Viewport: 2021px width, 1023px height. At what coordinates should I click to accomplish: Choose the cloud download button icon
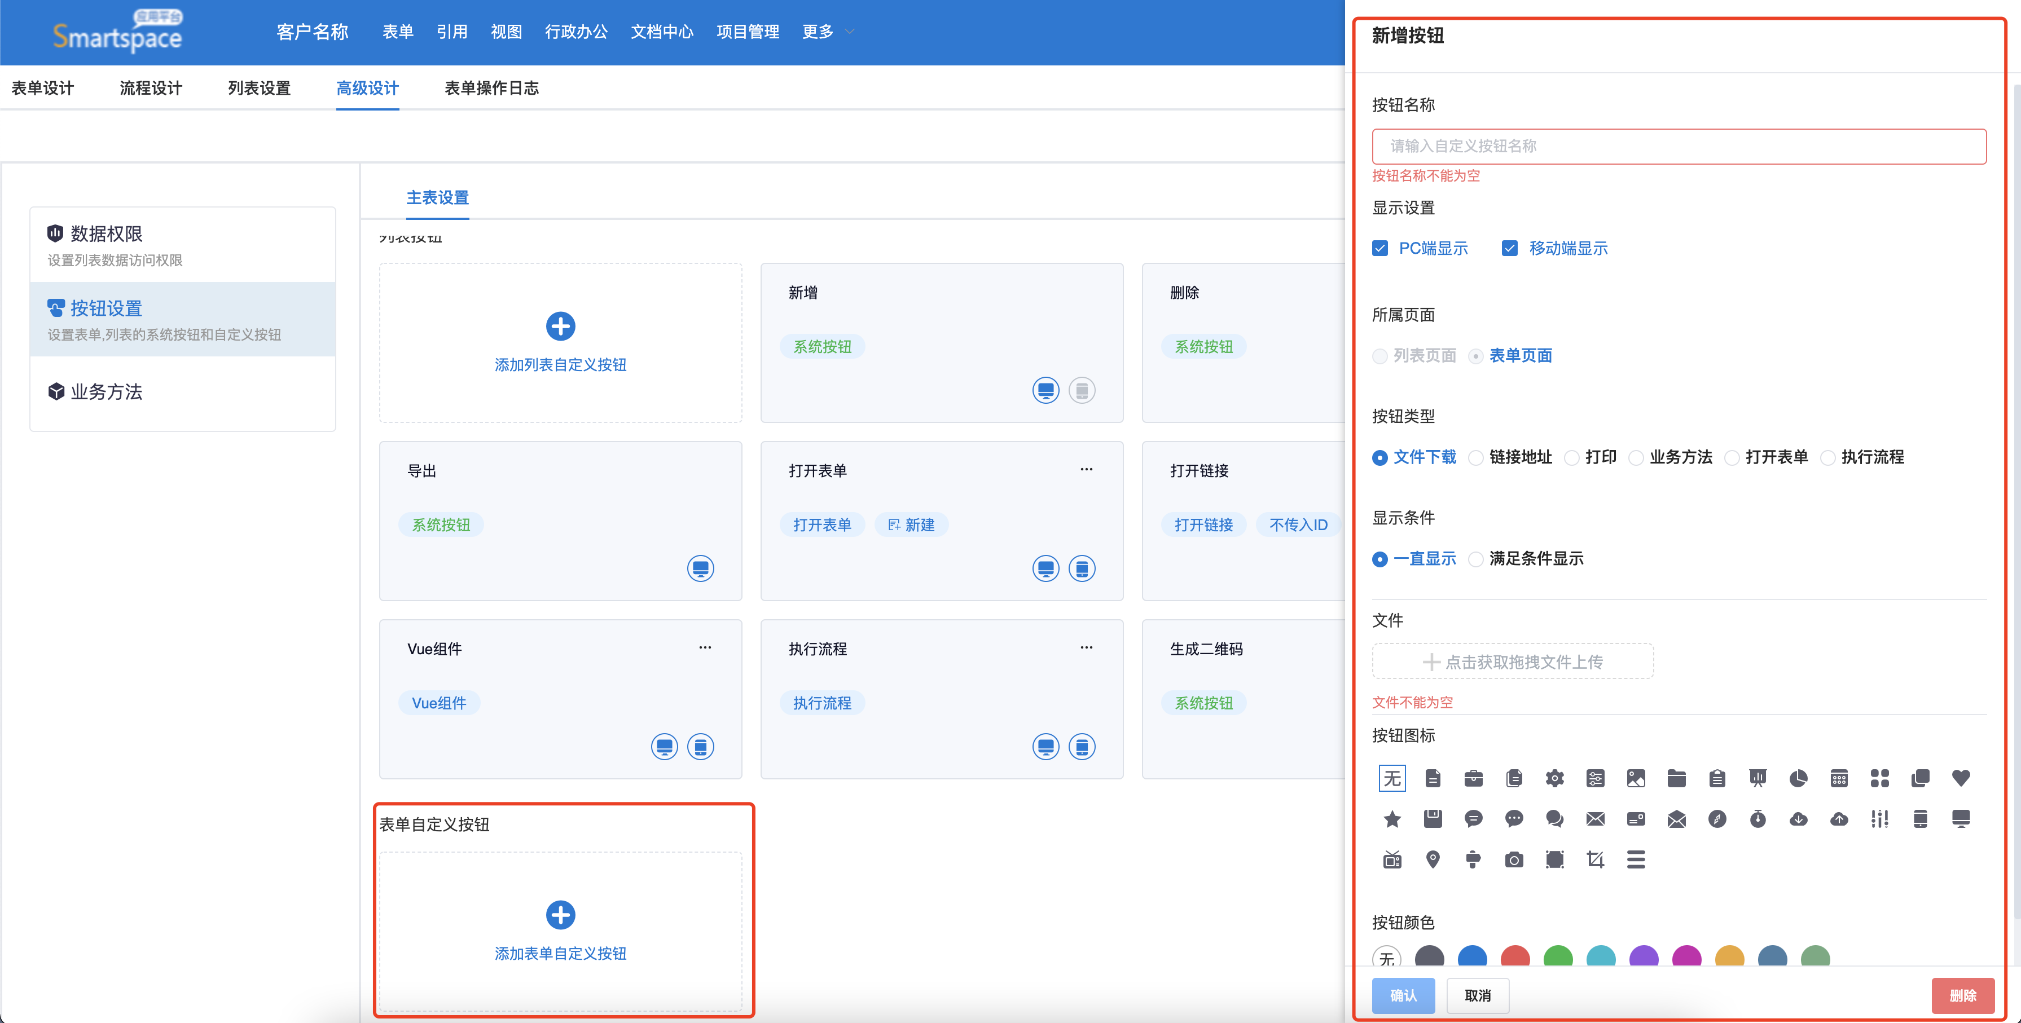click(x=1798, y=819)
